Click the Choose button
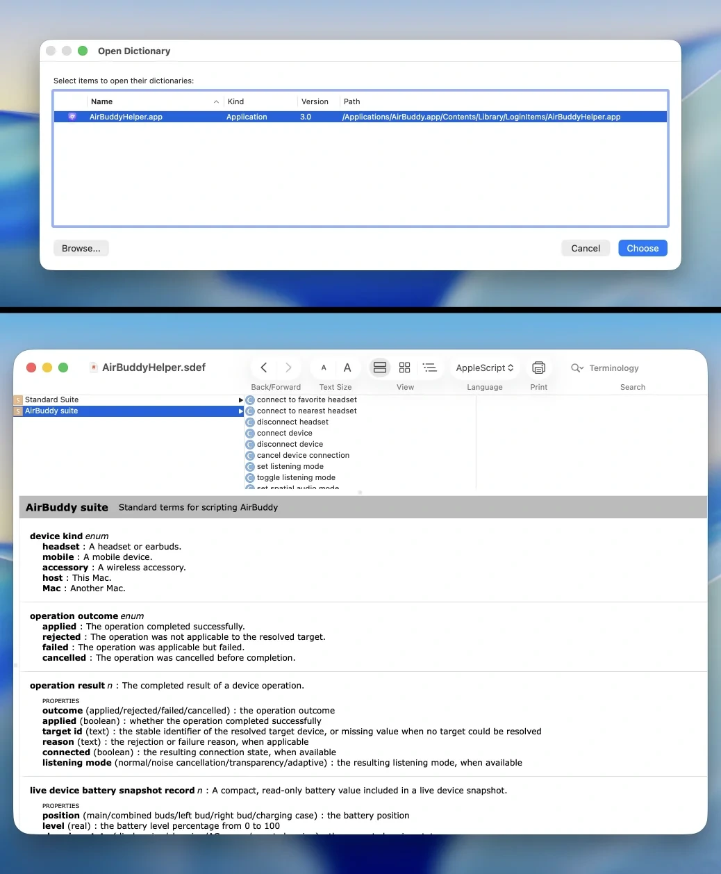721x874 pixels. pos(643,248)
